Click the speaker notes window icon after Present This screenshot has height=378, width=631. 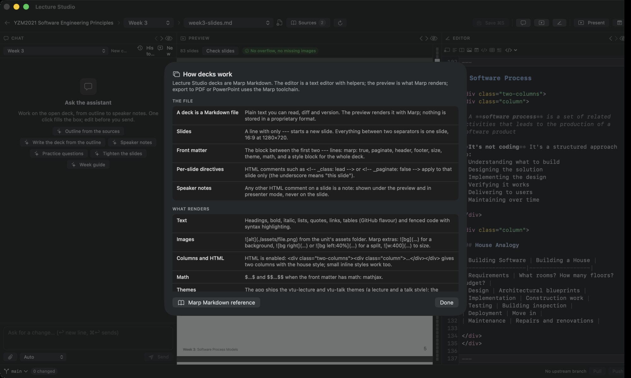pos(619,23)
